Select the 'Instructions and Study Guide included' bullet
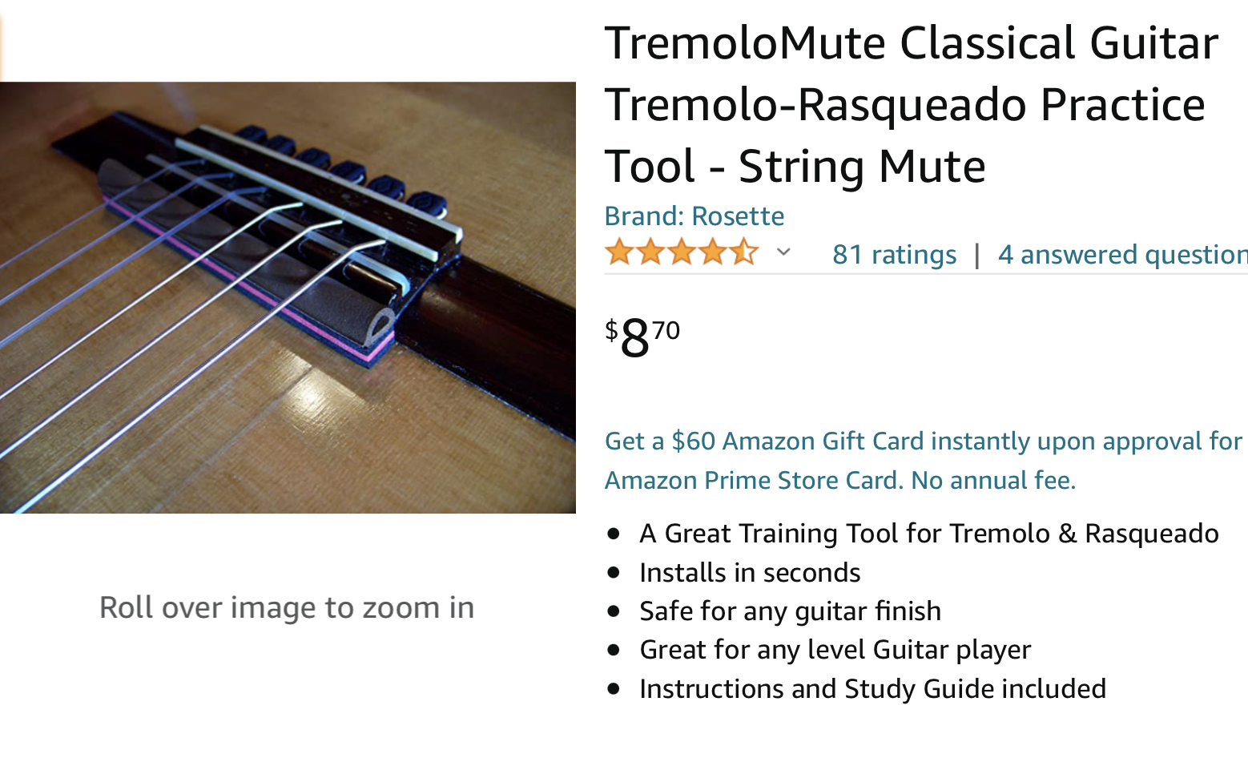 872,689
